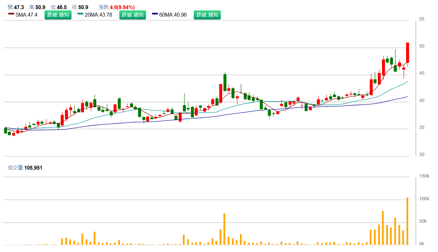This screenshot has width=438, height=252.
Task: Click the 跌破 通知 button beside 20MA
Action: point(132,15)
